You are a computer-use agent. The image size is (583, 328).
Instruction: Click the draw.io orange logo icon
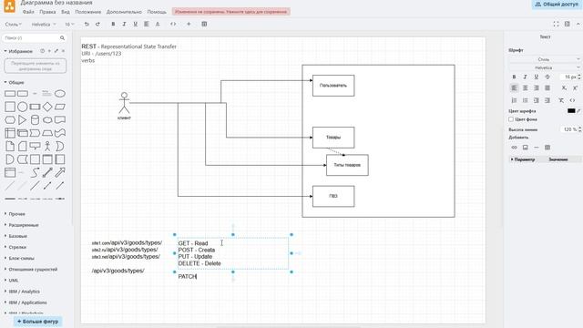point(10,6)
